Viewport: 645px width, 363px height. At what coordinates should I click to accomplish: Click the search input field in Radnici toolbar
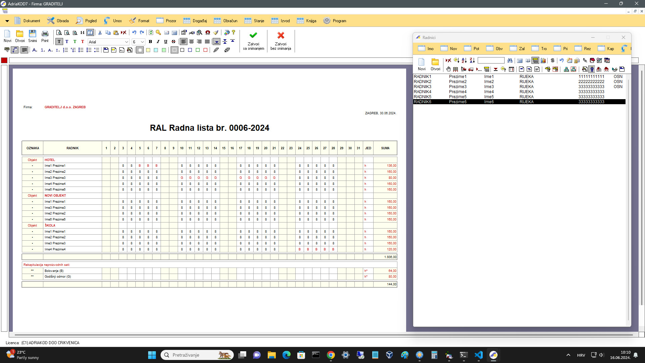[x=491, y=61]
